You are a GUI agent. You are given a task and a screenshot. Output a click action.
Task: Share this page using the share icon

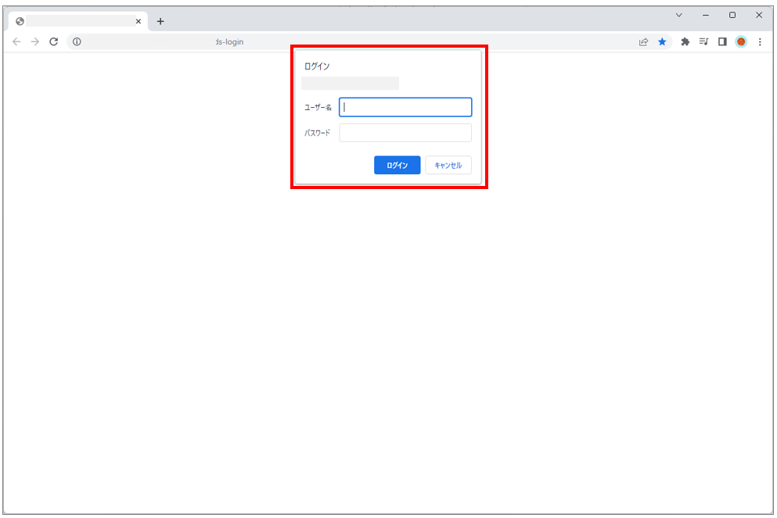643,42
